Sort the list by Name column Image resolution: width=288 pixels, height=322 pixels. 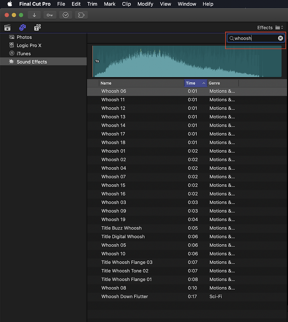[142, 83]
